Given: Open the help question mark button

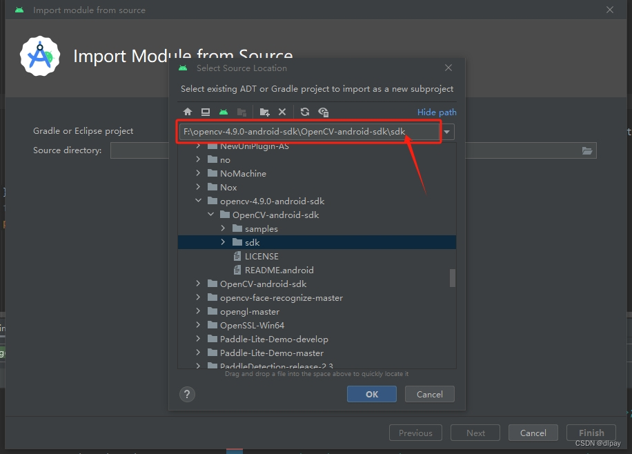Looking at the screenshot, I should (187, 394).
